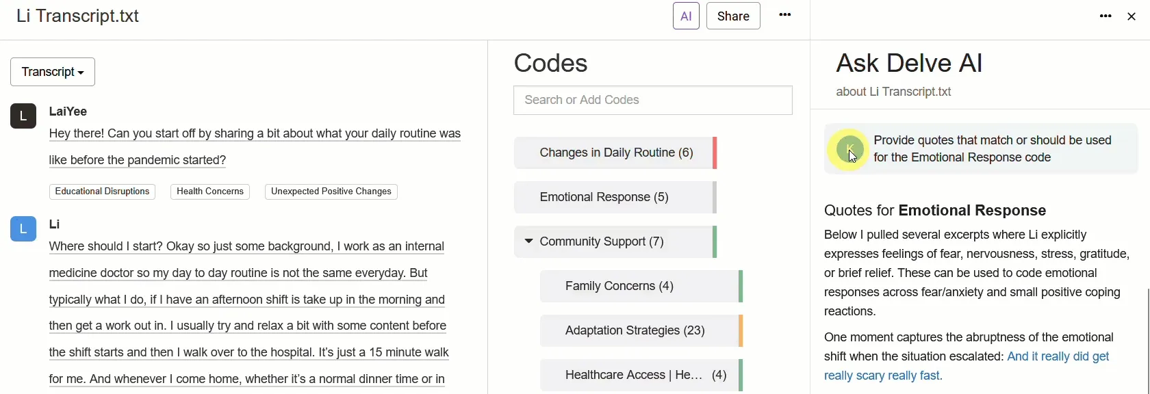Click the user avatar in AI prompt

(x=849, y=149)
